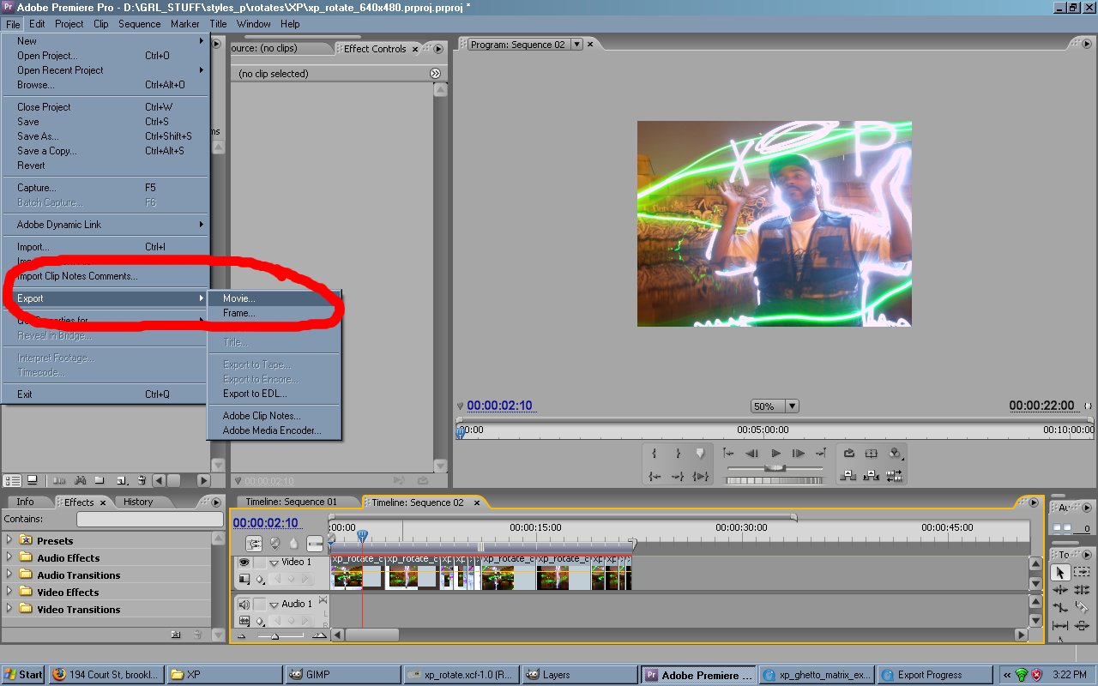Open Program: Sequence 02 dropdown arrow
Screen dimensions: 1098x686
click(576, 45)
